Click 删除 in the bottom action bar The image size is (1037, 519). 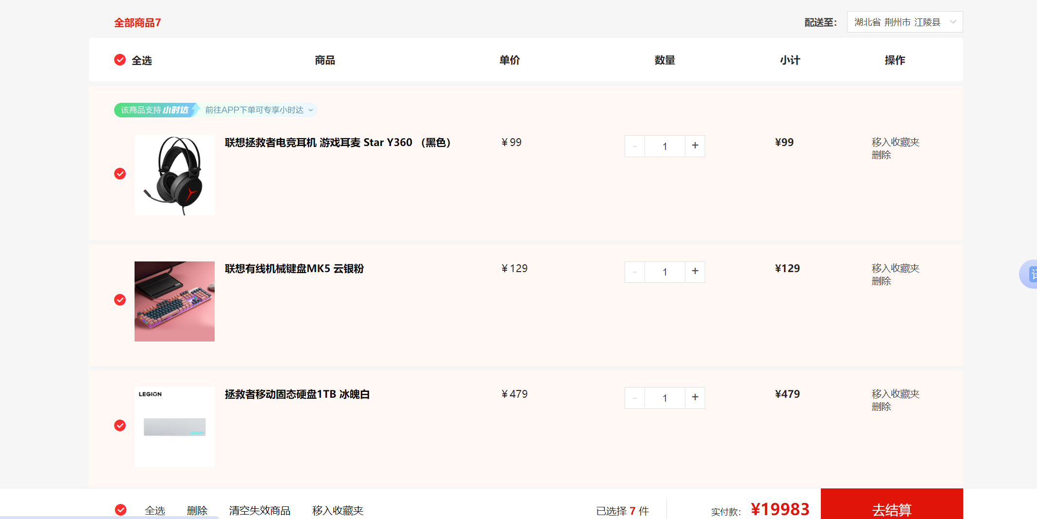[197, 510]
